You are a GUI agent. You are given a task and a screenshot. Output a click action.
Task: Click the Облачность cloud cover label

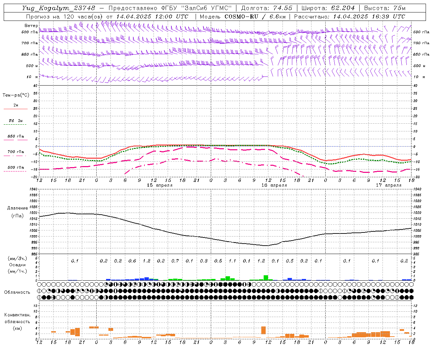tap(17, 292)
